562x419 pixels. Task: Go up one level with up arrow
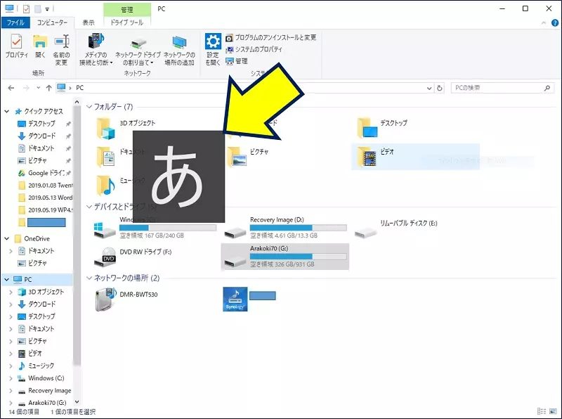pos(48,88)
